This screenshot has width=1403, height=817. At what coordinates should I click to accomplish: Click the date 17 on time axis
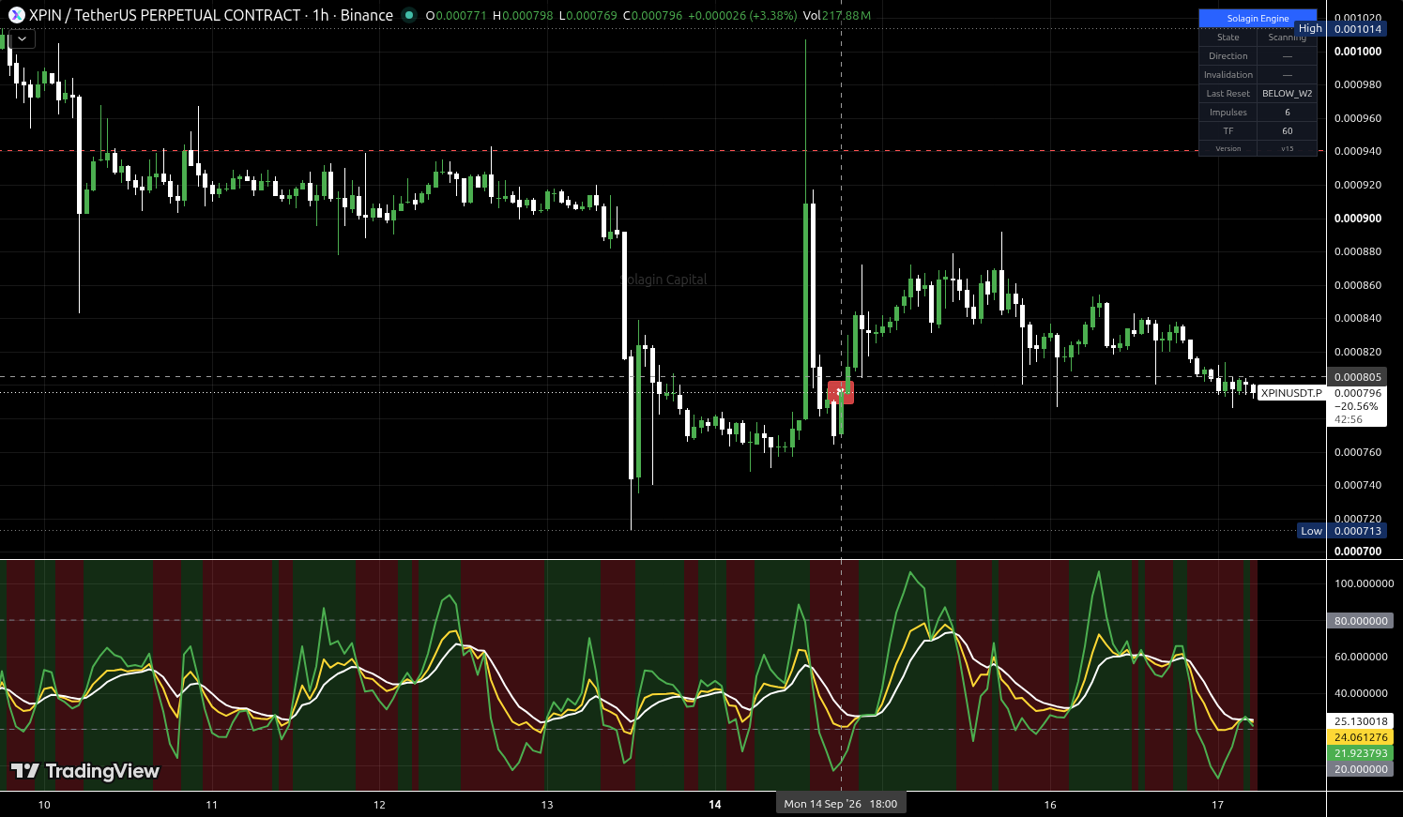[1218, 805]
